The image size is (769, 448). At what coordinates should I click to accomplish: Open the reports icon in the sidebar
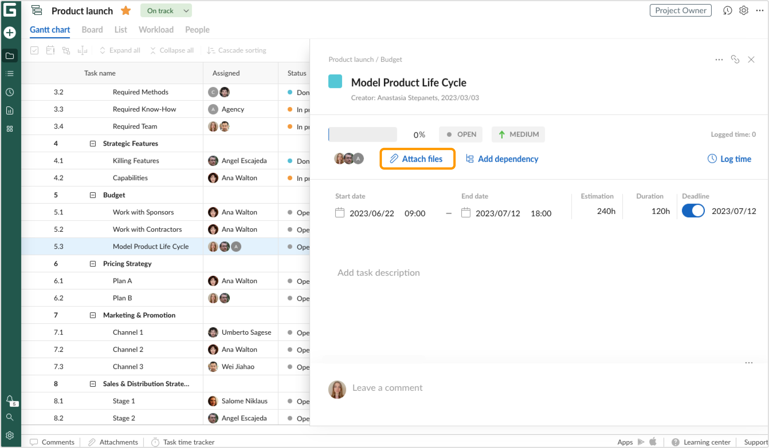[x=10, y=110]
